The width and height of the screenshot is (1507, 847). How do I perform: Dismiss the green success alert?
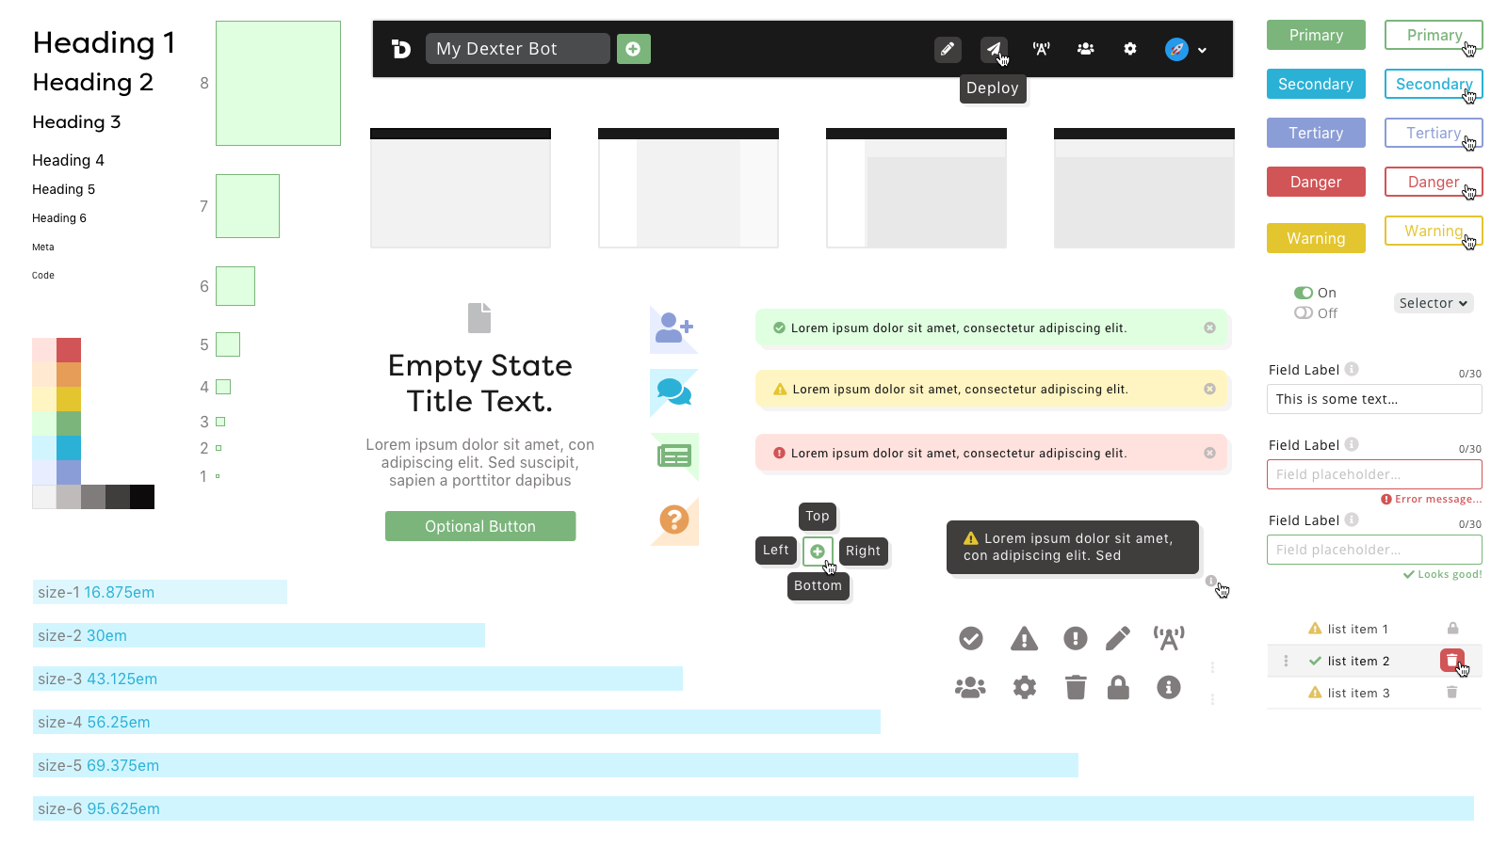(1209, 328)
